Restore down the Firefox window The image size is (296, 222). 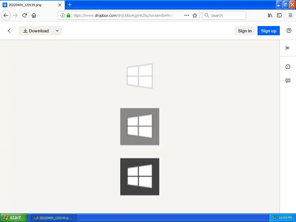coord(286,5)
